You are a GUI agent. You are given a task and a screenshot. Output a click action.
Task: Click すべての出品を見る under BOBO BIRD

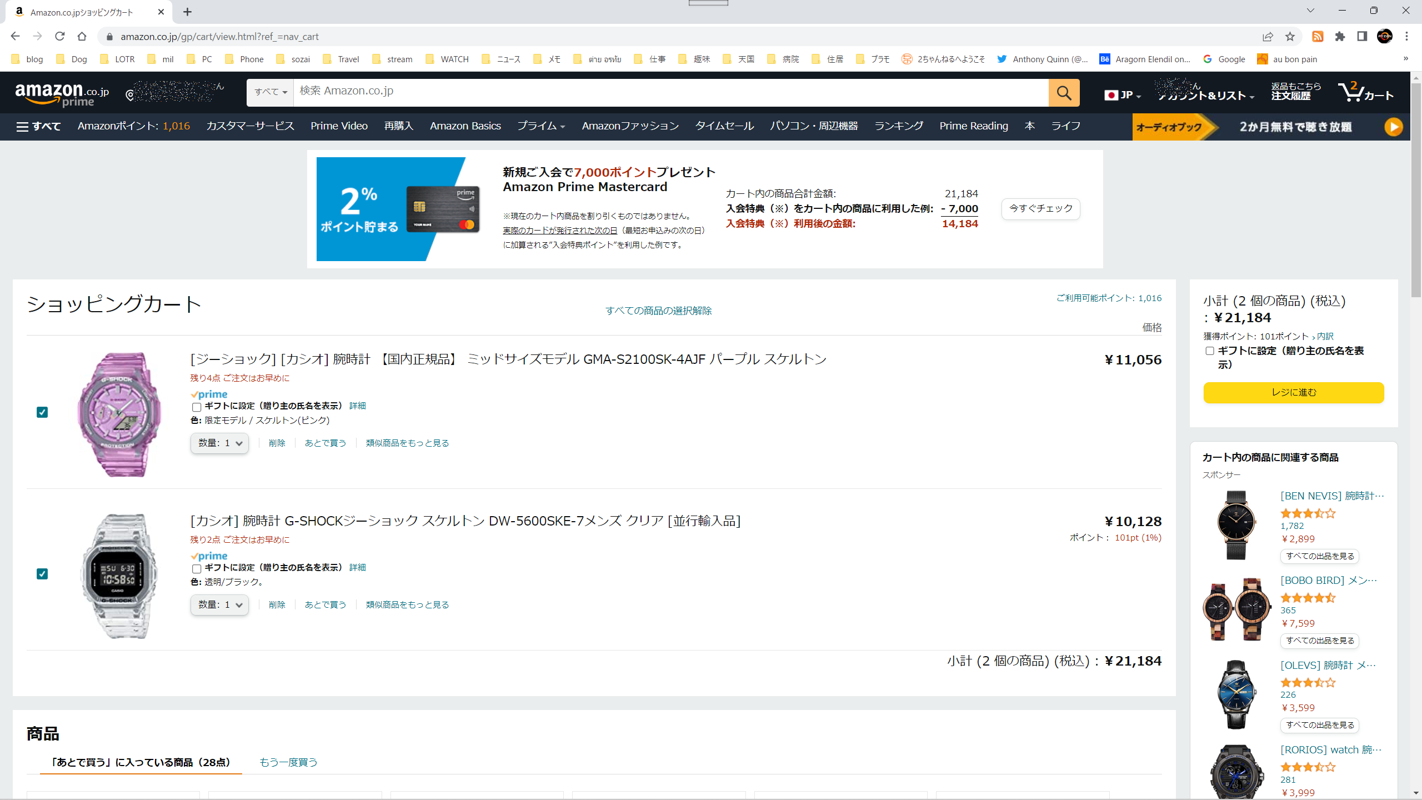1320,641
